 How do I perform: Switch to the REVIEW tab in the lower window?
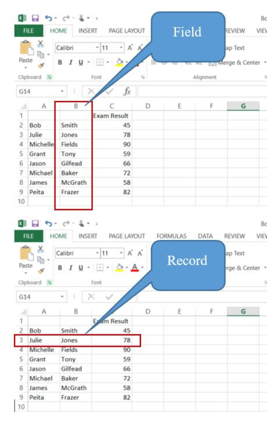pyautogui.click(x=234, y=236)
